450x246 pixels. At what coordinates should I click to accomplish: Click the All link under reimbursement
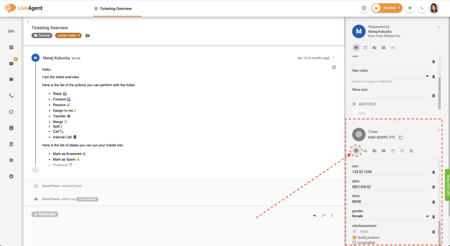[x=354, y=231]
